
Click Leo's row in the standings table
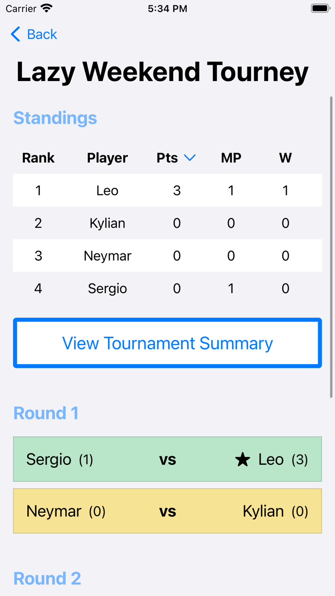pos(167,190)
